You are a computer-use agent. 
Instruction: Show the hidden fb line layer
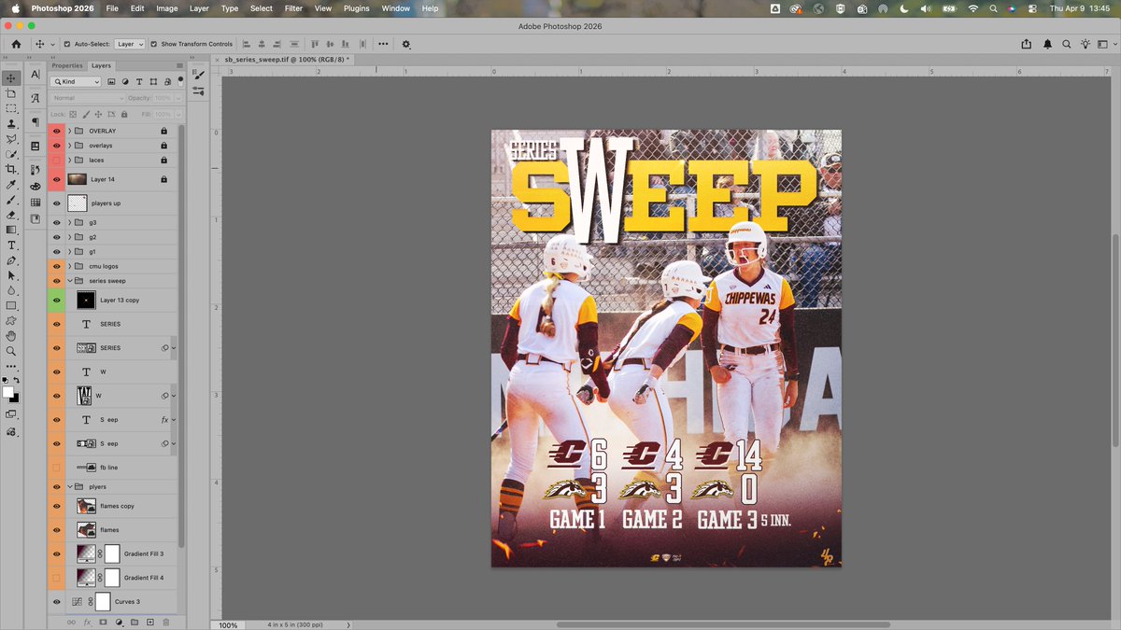(57, 468)
